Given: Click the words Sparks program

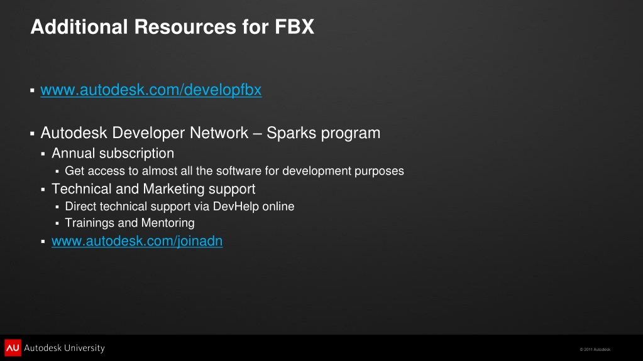Looking at the screenshot, I should [x=324, y=132].
